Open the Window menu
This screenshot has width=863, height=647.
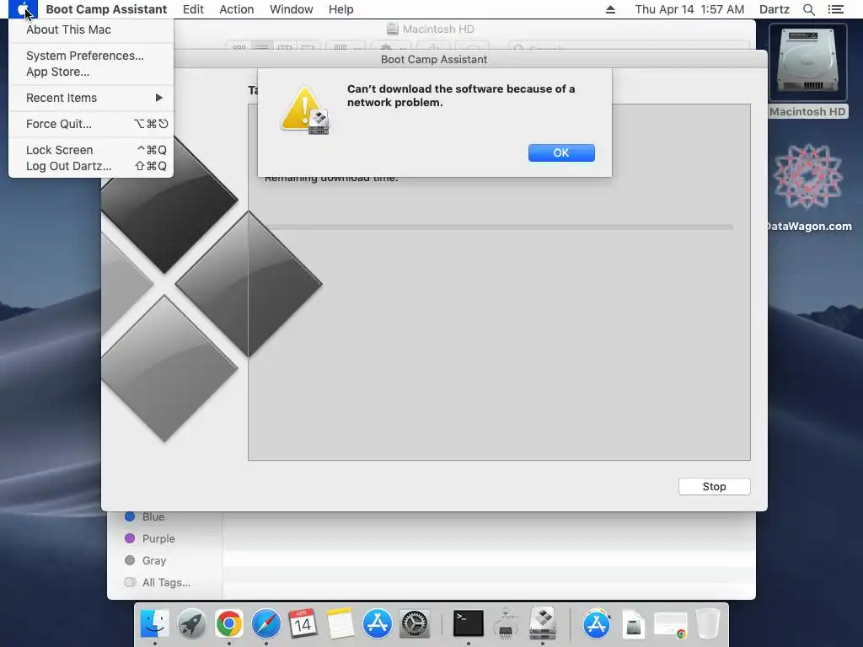(x=291, y=9)
